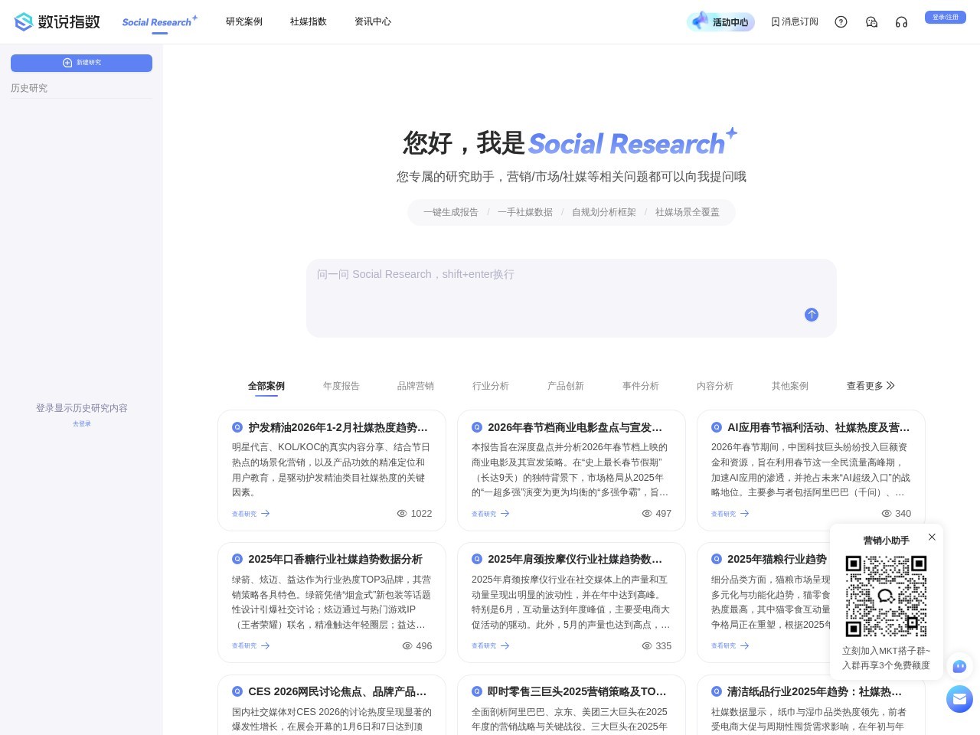The width and height of the screenshot is (980, 735).
Task: Click the 社媒场景全覆盖 feature label
Action: coord(688,212)
